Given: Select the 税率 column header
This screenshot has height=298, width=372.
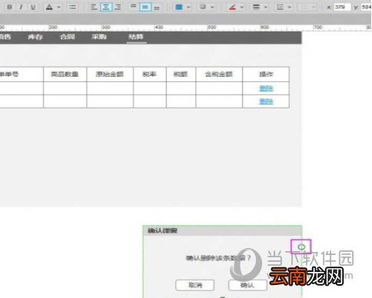Looking at the screenshot, I should 150,74.
